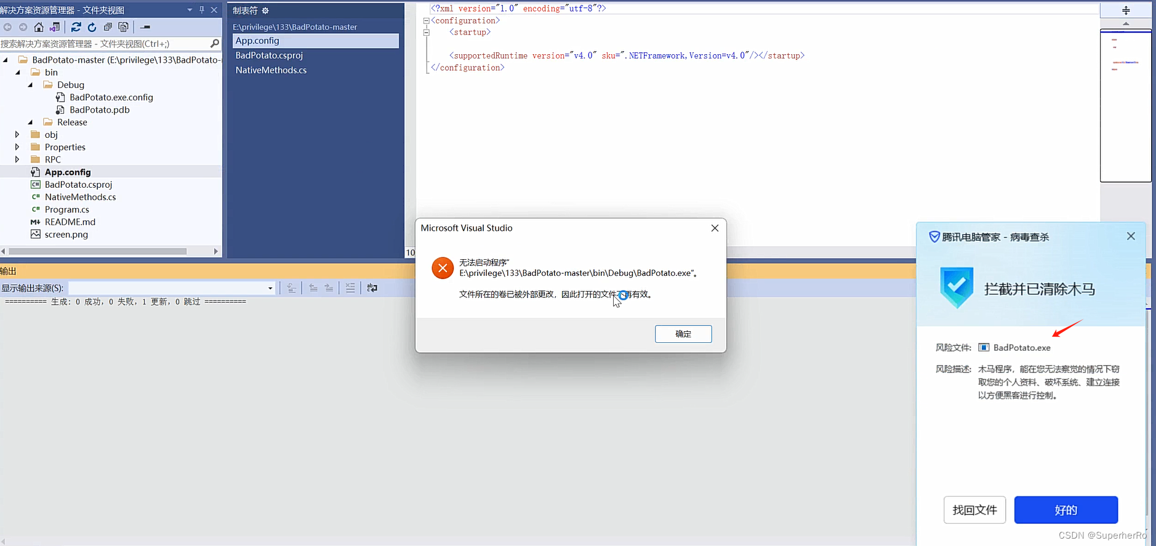
Task: Expand the Properties folder
Action: (17, 147)
